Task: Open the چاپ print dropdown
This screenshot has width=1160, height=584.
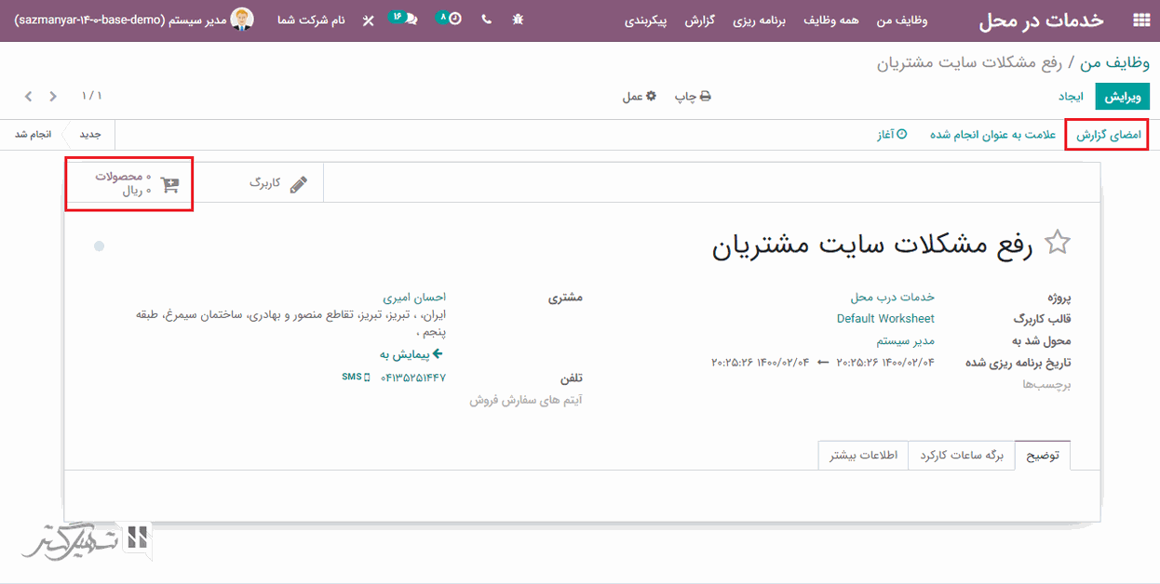Action: click(693, 97)
